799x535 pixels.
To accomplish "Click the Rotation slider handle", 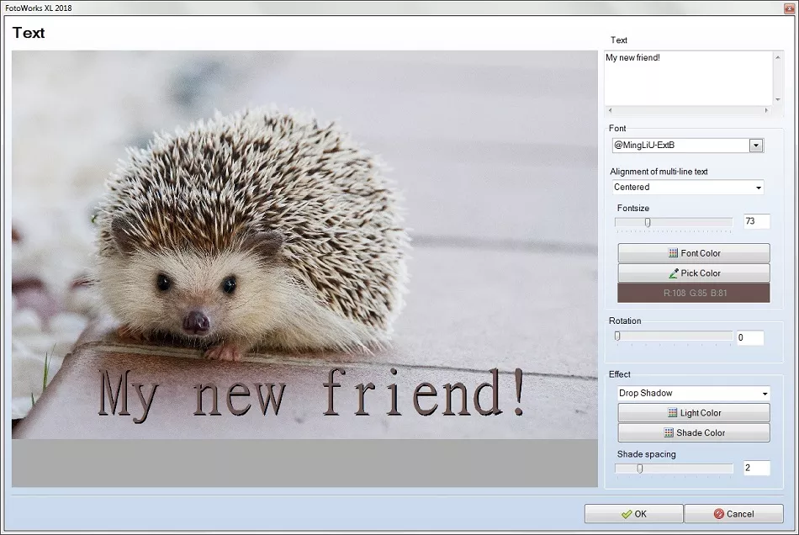I will click(617, 336).
